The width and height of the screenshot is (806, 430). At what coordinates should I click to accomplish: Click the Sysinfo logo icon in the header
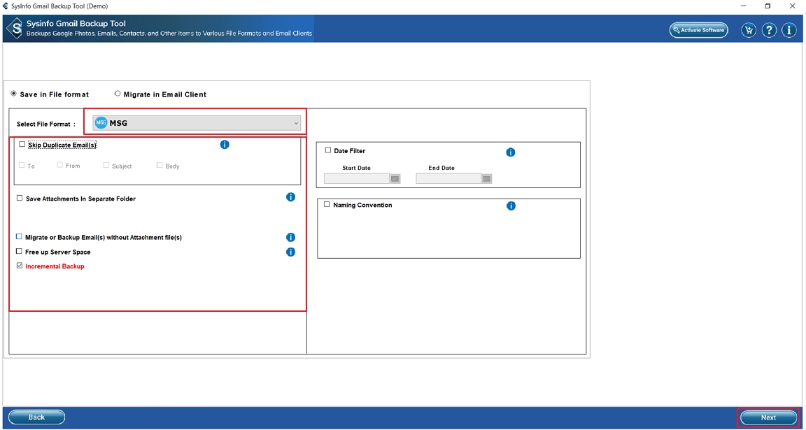coord(15,29)
